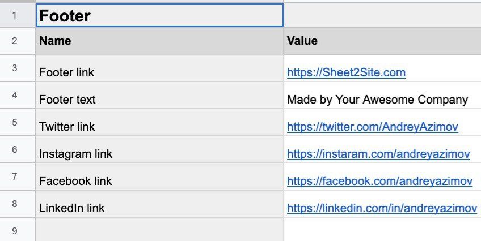Image resolution: width=481 pixels, height=241 pixels.
Task: Select row 1 via its row header
Action: (x=15, y=15)
